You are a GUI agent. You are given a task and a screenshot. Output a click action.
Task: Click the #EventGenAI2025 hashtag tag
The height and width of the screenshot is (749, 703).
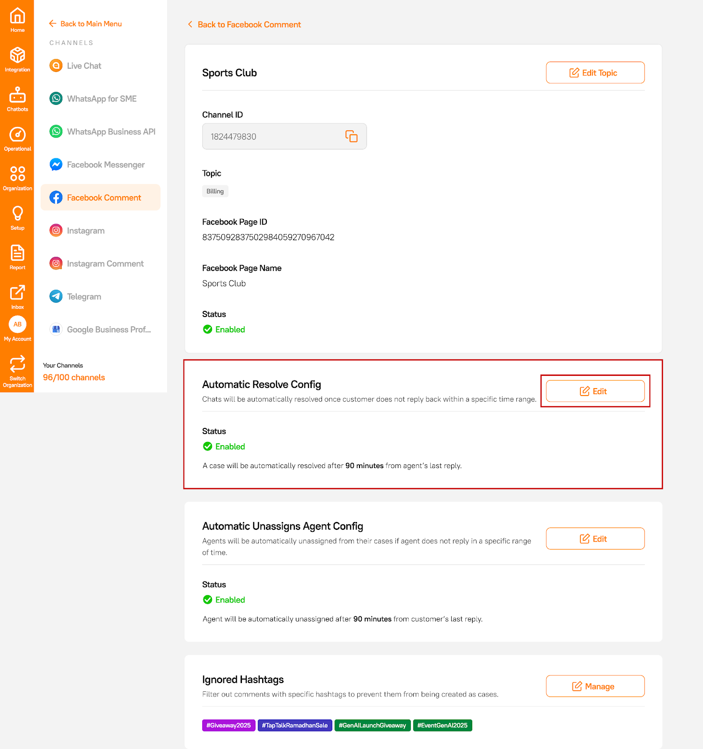click(442, 725)
